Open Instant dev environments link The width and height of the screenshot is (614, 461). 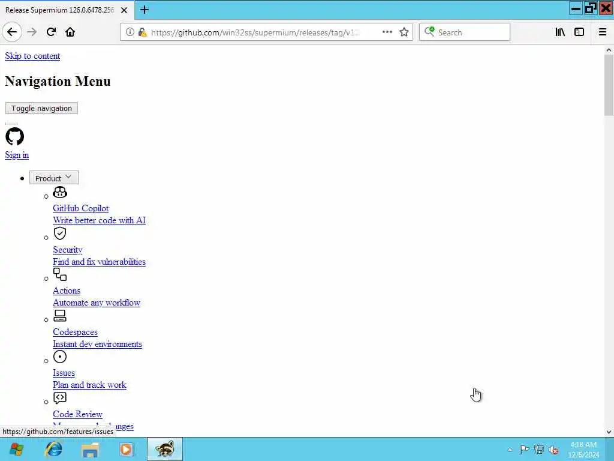point(97,344)
